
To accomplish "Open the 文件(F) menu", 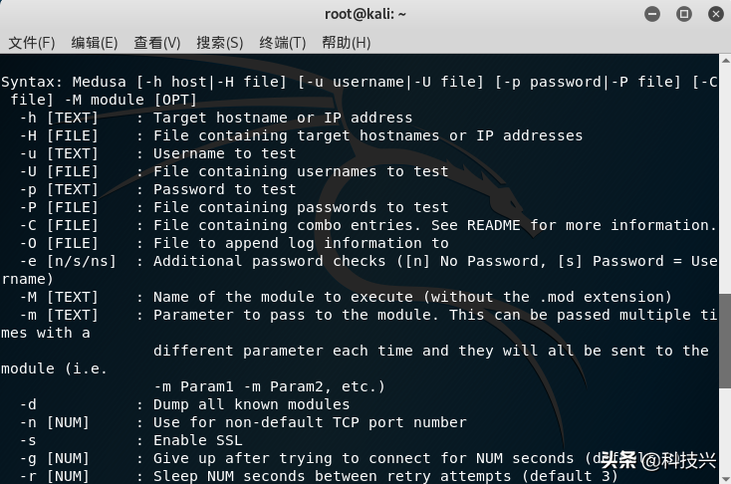I will [32, 43].
